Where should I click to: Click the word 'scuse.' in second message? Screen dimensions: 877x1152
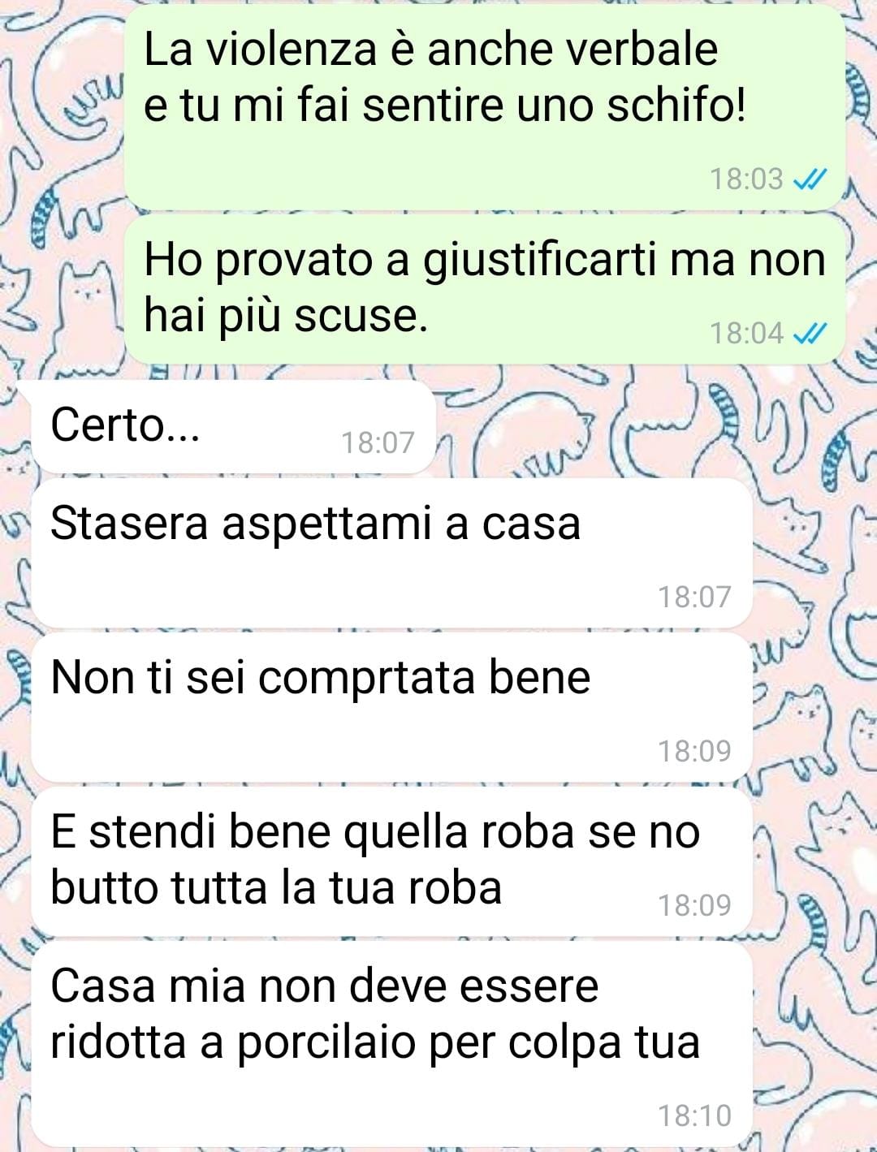(x=360, y=316)
